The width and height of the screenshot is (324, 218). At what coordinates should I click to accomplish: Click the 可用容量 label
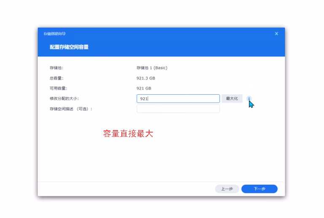(x=58, y=88)
